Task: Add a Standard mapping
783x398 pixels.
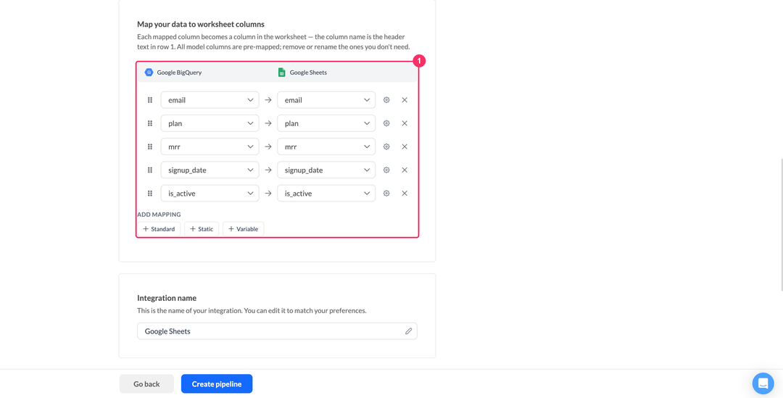Action: [159, 228]
